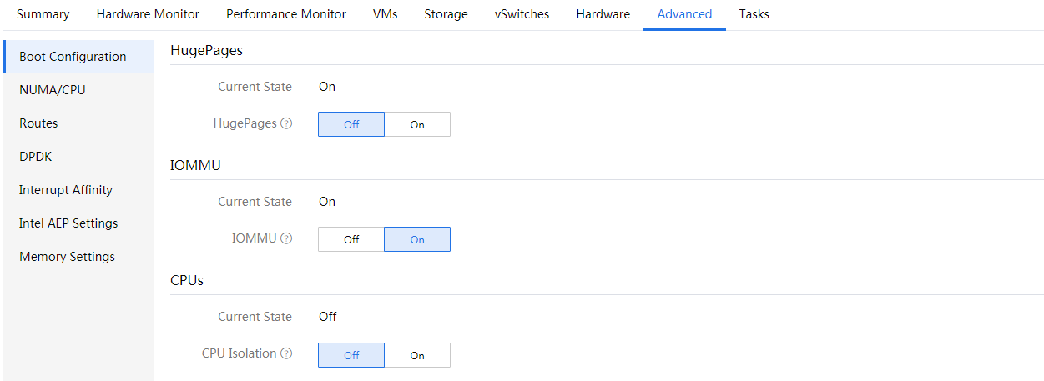The width and height of the screenshot is (1044, 381).
Task: Set HugePages to Off
Action: click(x=351, y=124)
